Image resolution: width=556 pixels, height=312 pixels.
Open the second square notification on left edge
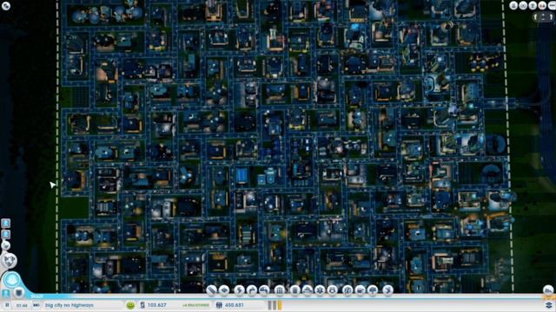[6, 235]
